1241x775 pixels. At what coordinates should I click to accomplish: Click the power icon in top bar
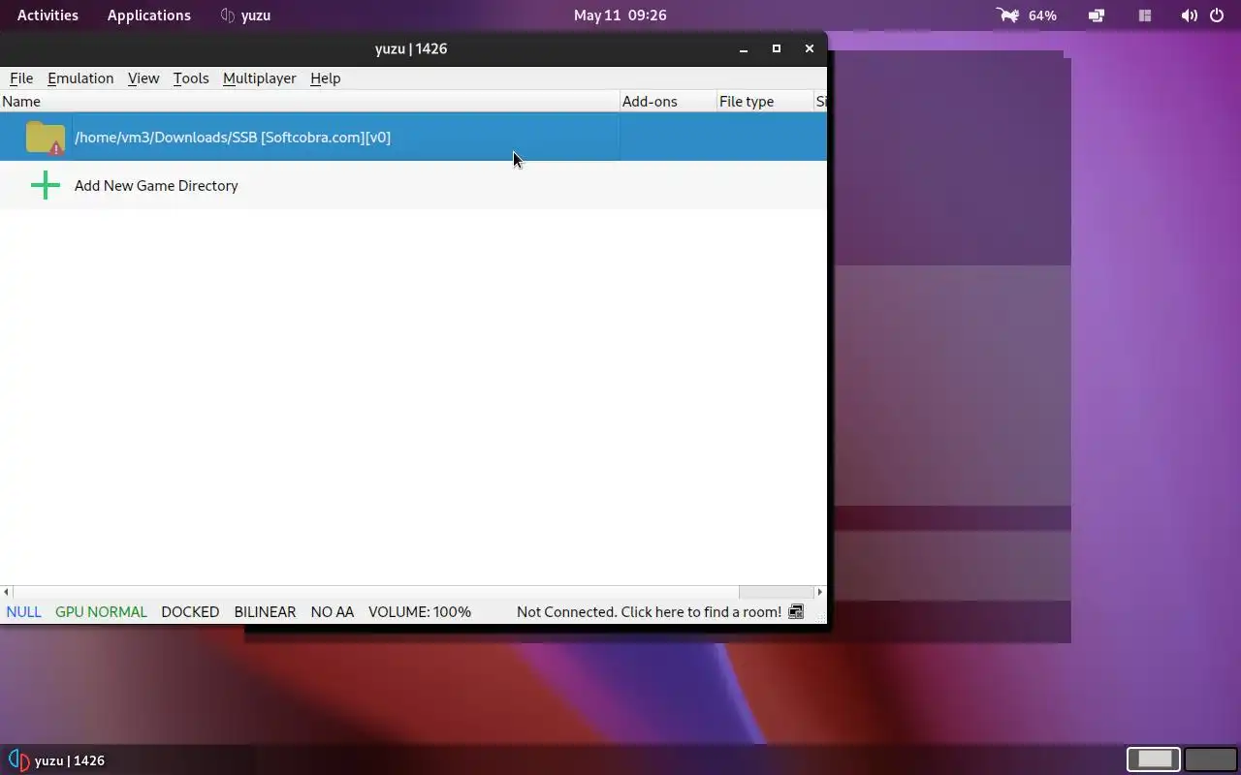click(x=1218, y=15)
